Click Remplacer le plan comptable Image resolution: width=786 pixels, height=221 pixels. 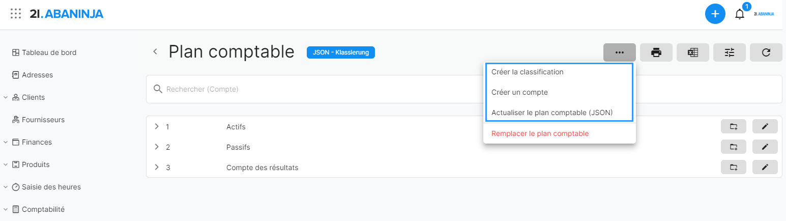click(x=540, y=133)
